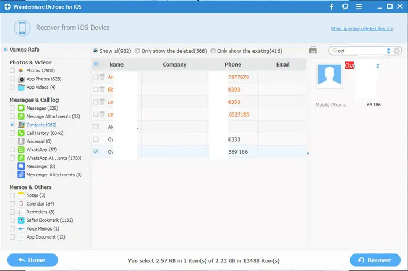Toggle the select-all checkbox in table header
Viewport: 408px width, 271px height.
click(96, 64)
